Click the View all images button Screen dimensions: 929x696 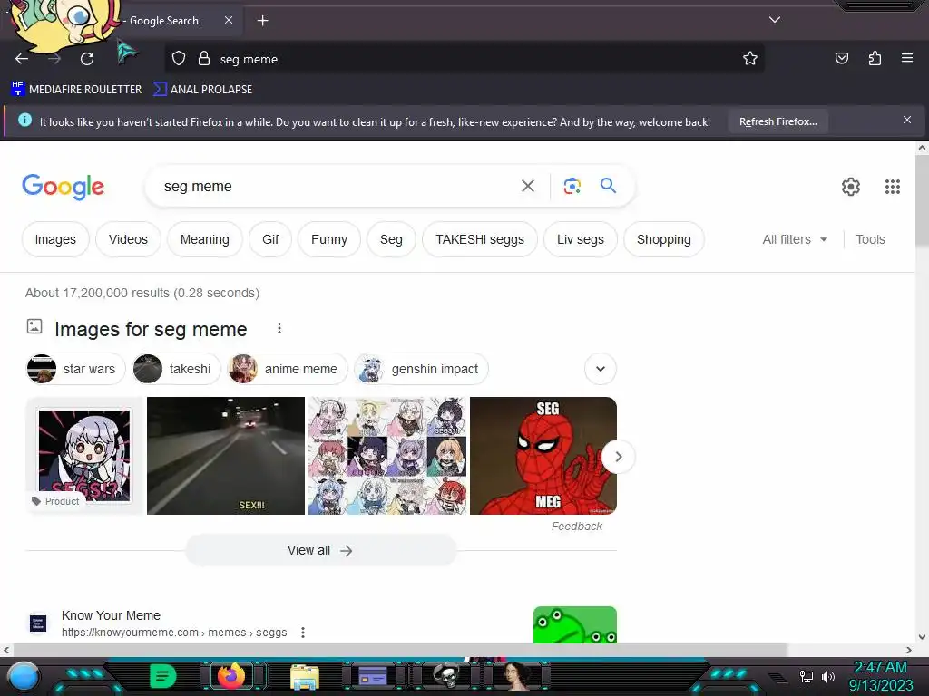click(320, 550)
